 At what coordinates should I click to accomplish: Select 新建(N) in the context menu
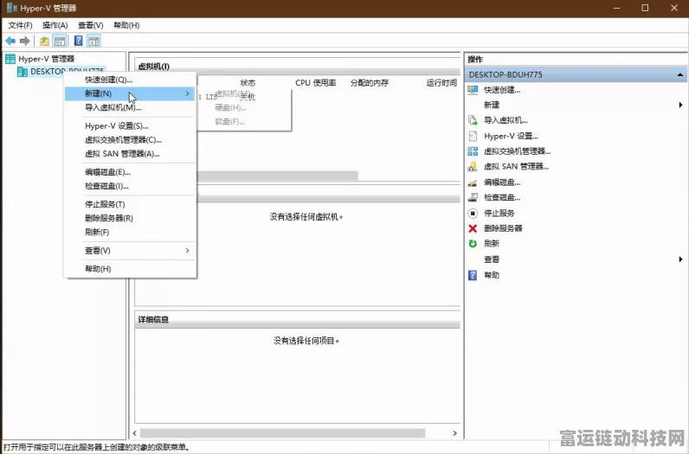[130, 93]
